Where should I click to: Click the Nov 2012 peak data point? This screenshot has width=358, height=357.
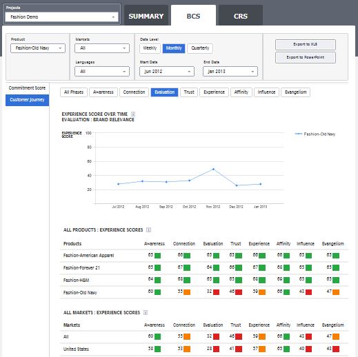tap(214, 169)
